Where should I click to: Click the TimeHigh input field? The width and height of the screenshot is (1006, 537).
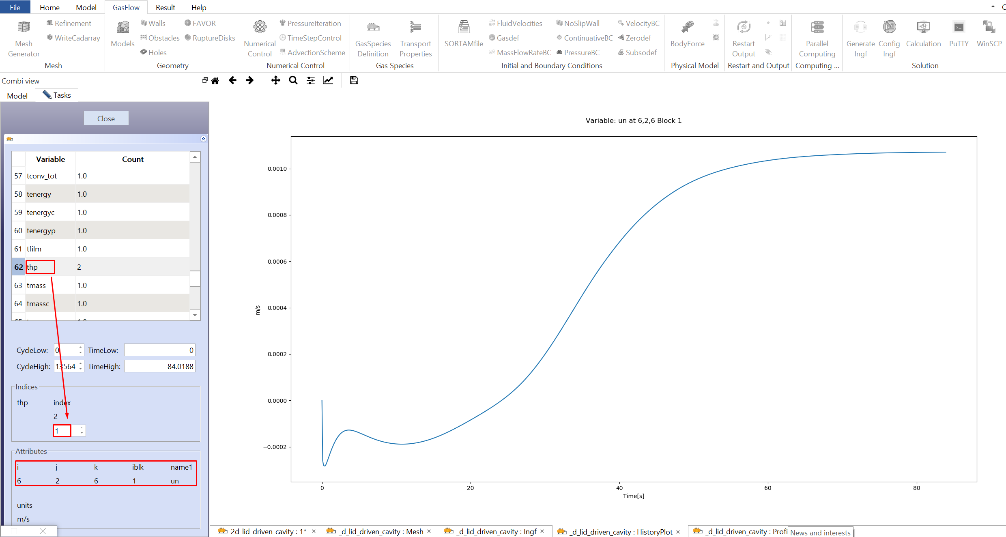(x=159, y=366)
